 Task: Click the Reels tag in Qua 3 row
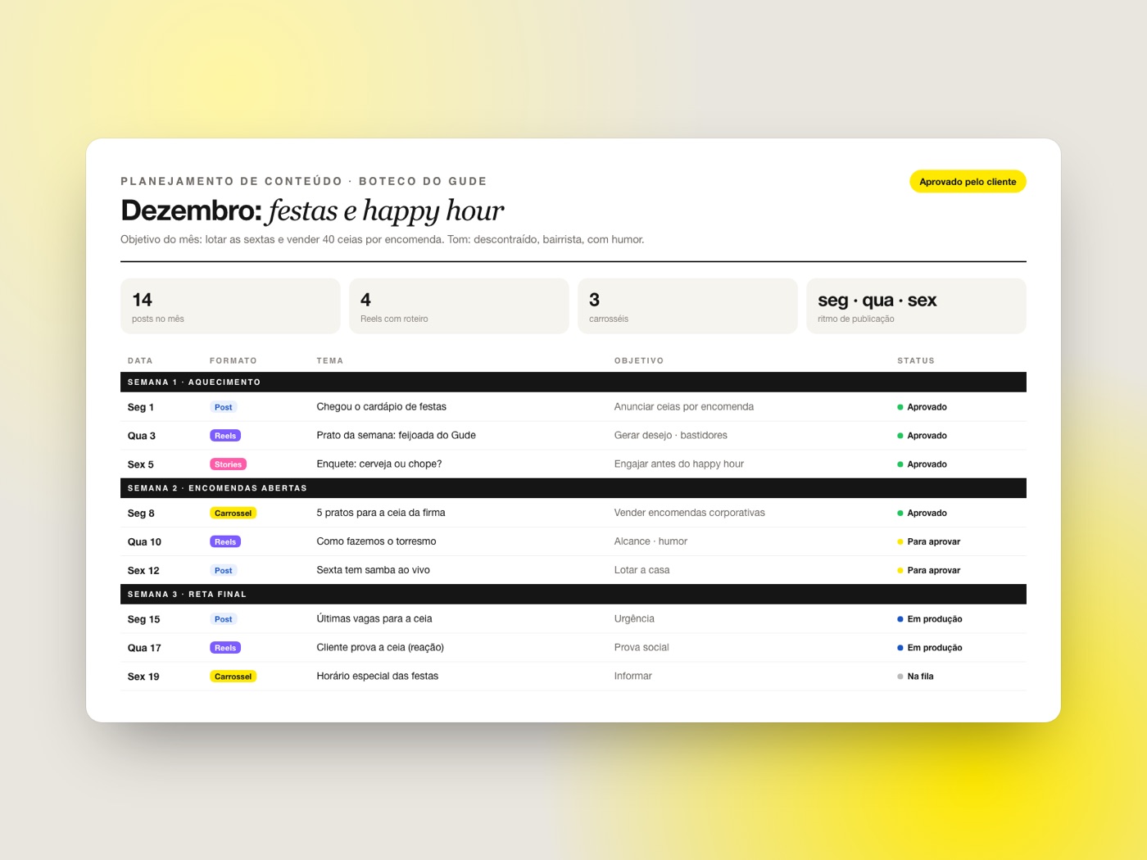point(225,436)
